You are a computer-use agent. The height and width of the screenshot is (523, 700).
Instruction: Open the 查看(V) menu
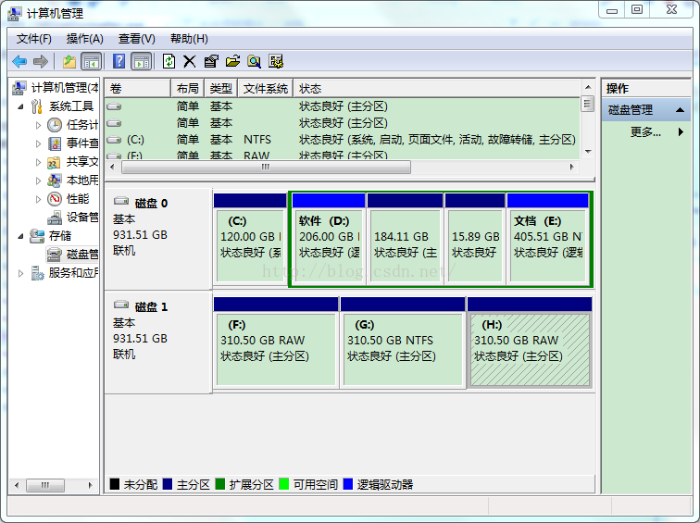[137, 39]
